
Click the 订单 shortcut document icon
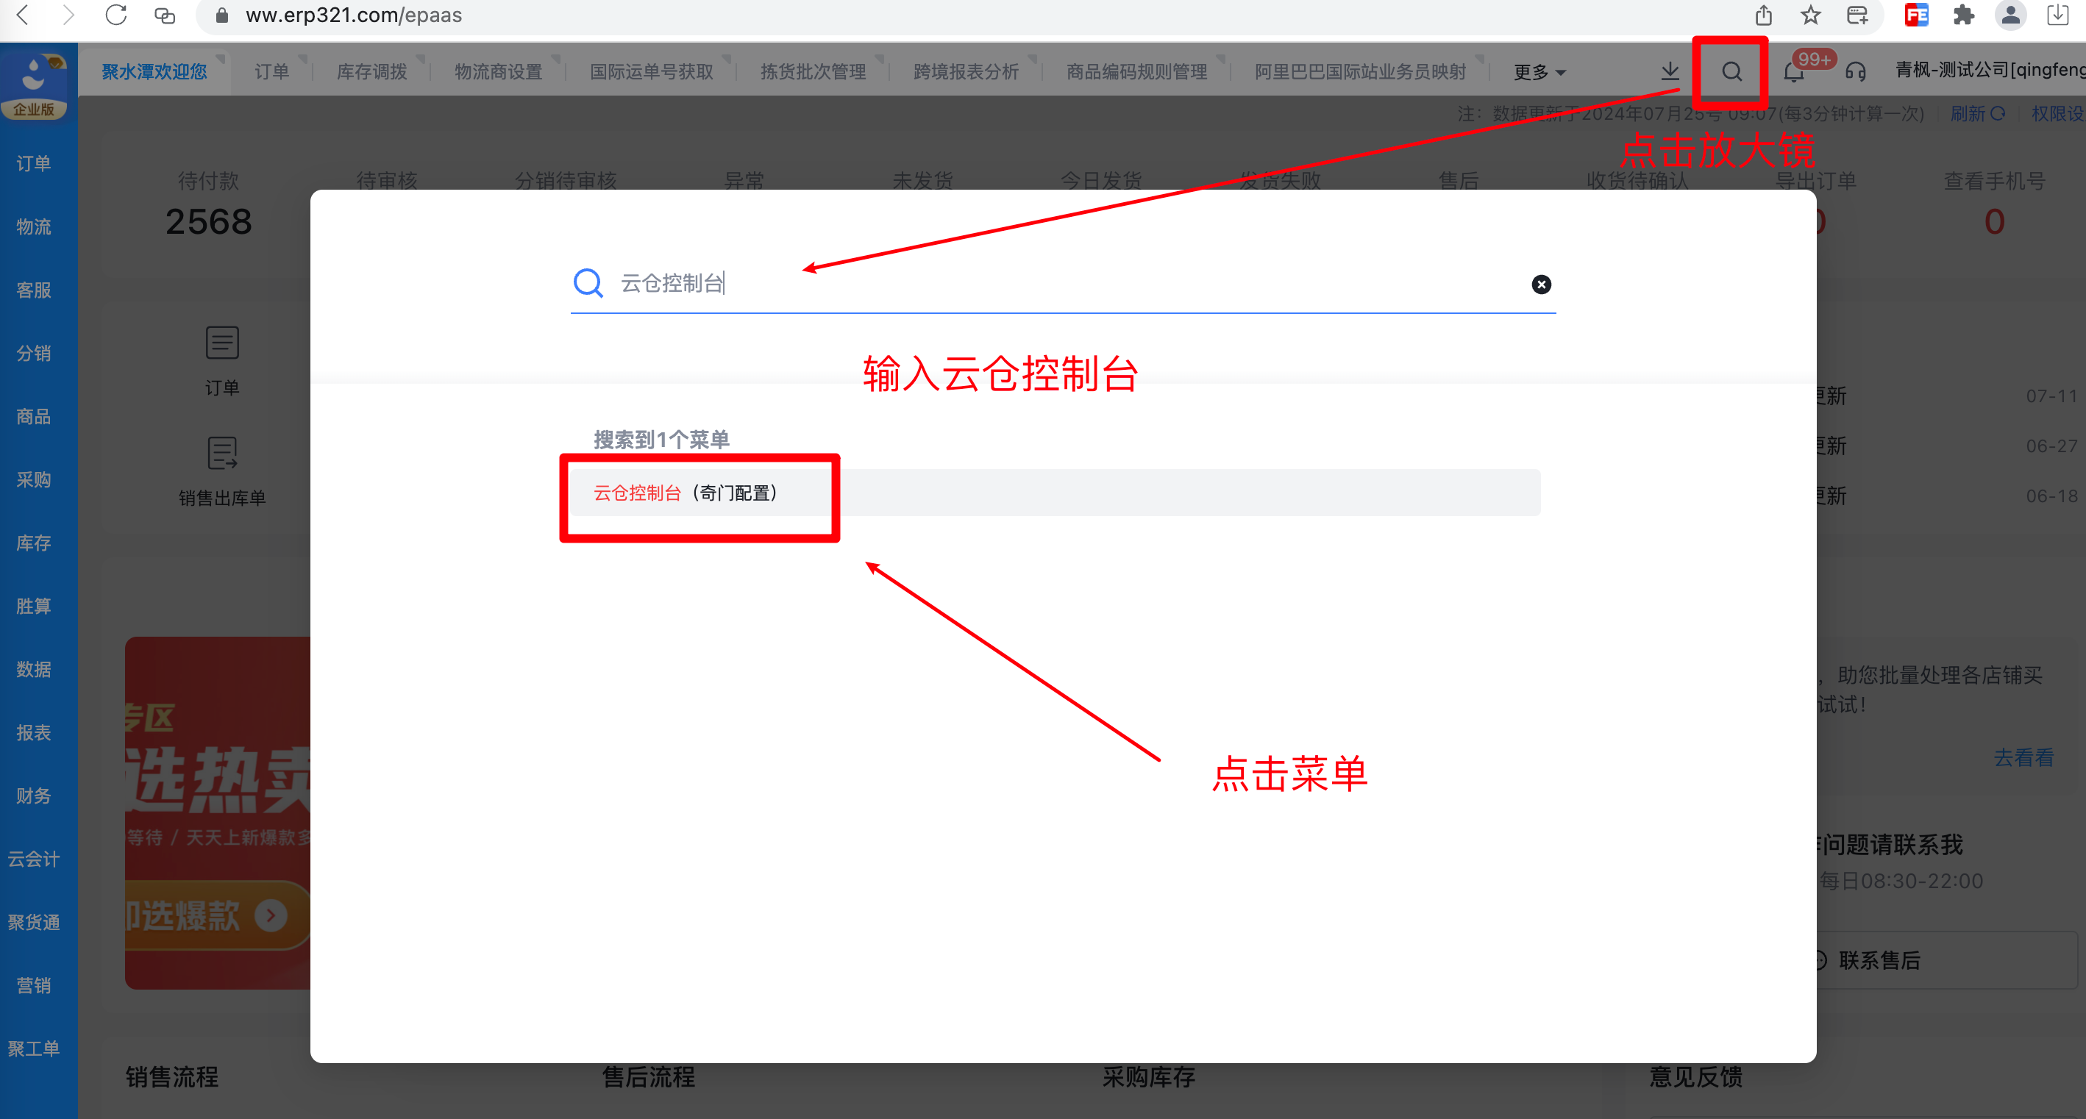coord(222,343)
